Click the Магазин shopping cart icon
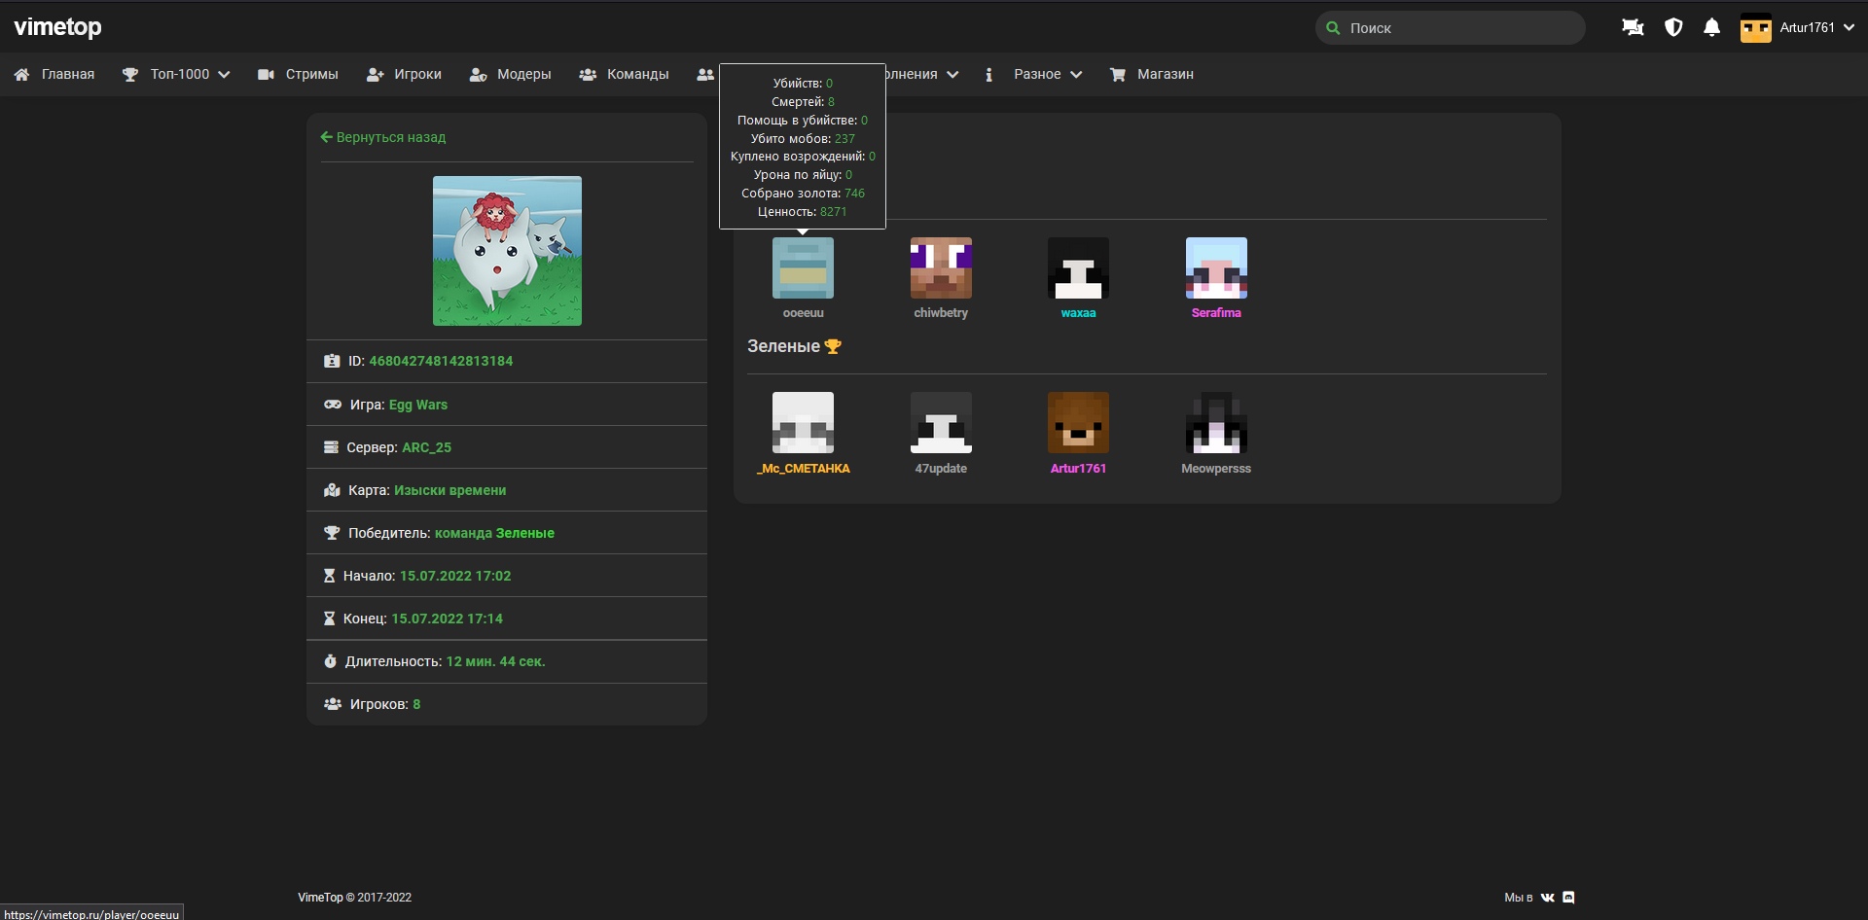1868x920 pixels. pyautogui.click(x=1118, y=75)
